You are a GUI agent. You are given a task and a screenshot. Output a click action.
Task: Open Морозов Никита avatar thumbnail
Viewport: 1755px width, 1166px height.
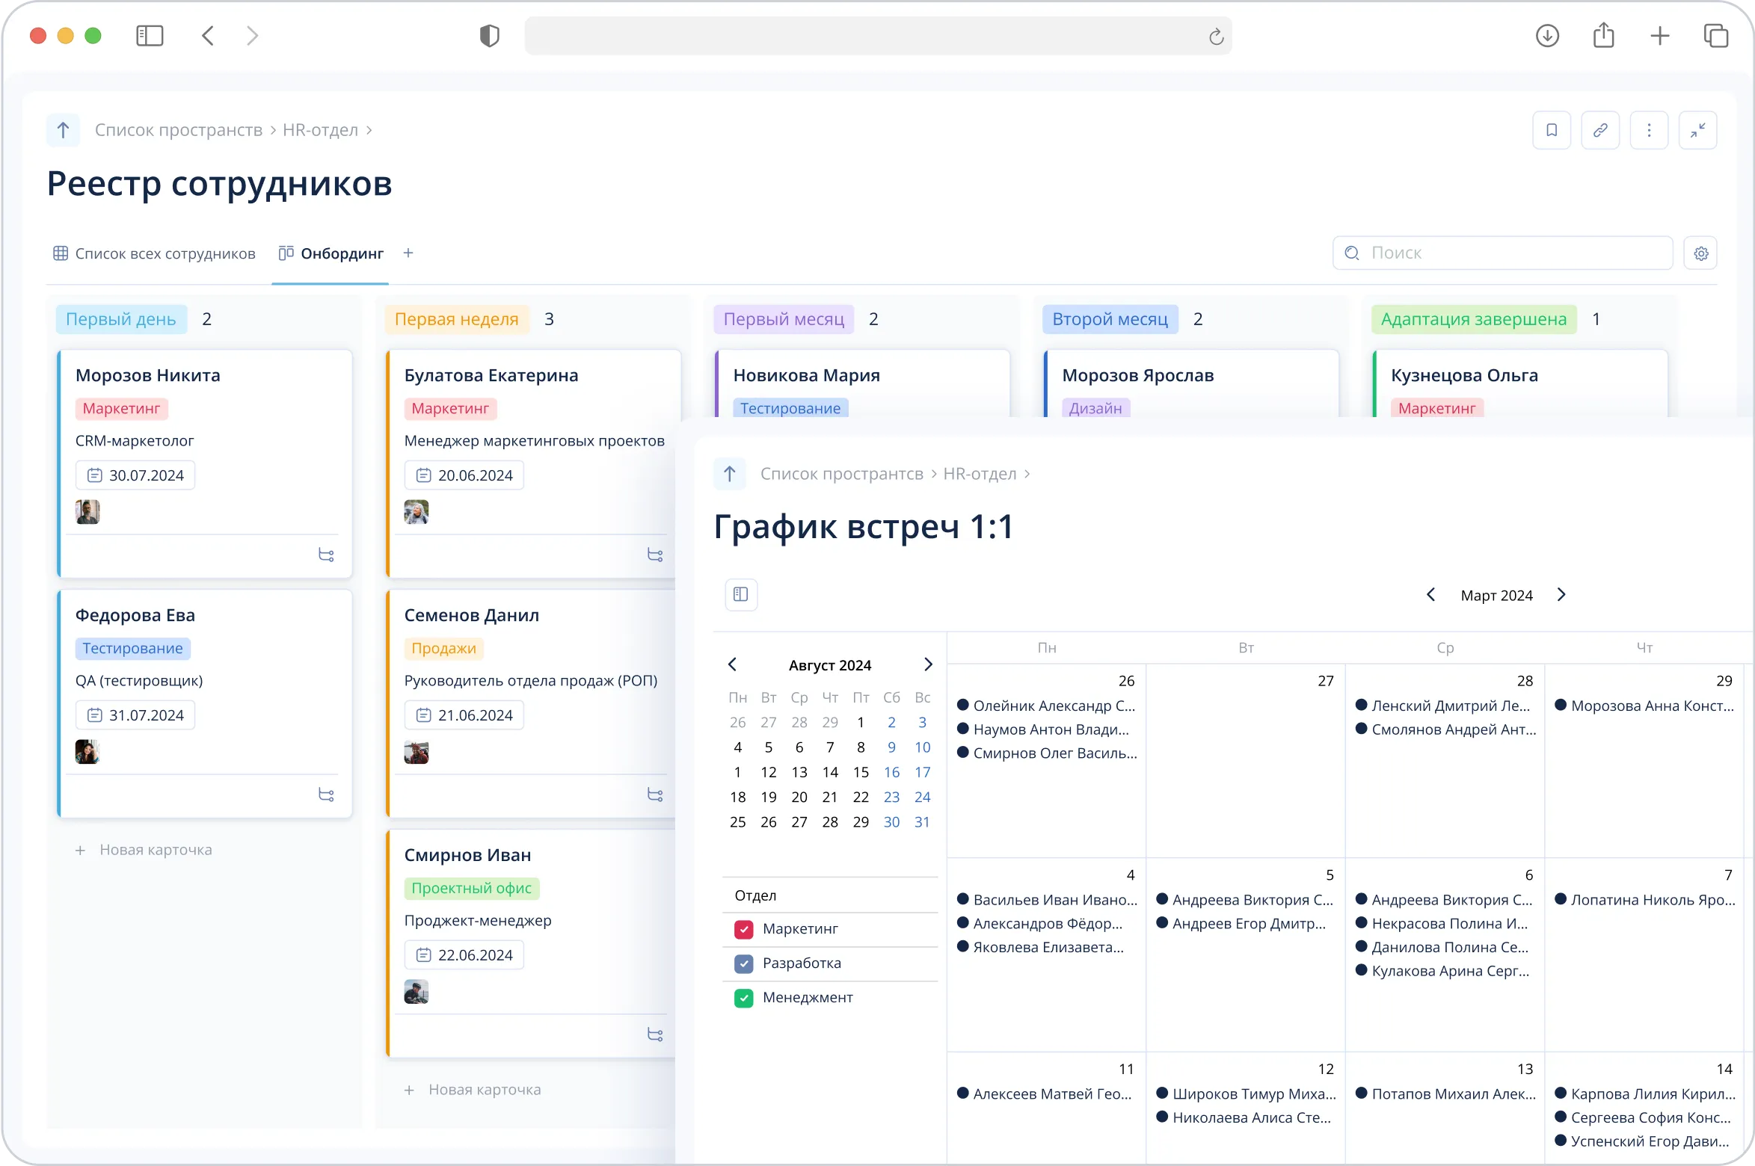pos(87,512)
